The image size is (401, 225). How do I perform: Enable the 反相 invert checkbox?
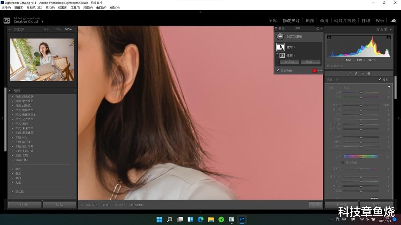[x=380, y=80]
